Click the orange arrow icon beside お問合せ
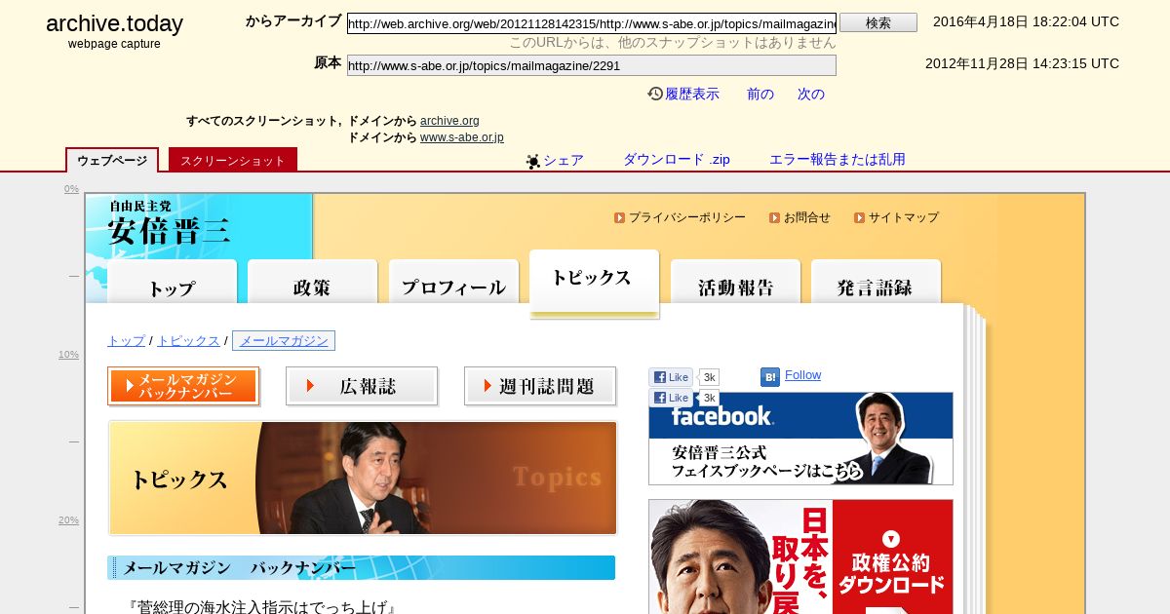Image resolution: width=1170 pixels, height=614 pixels. (774, 217)
